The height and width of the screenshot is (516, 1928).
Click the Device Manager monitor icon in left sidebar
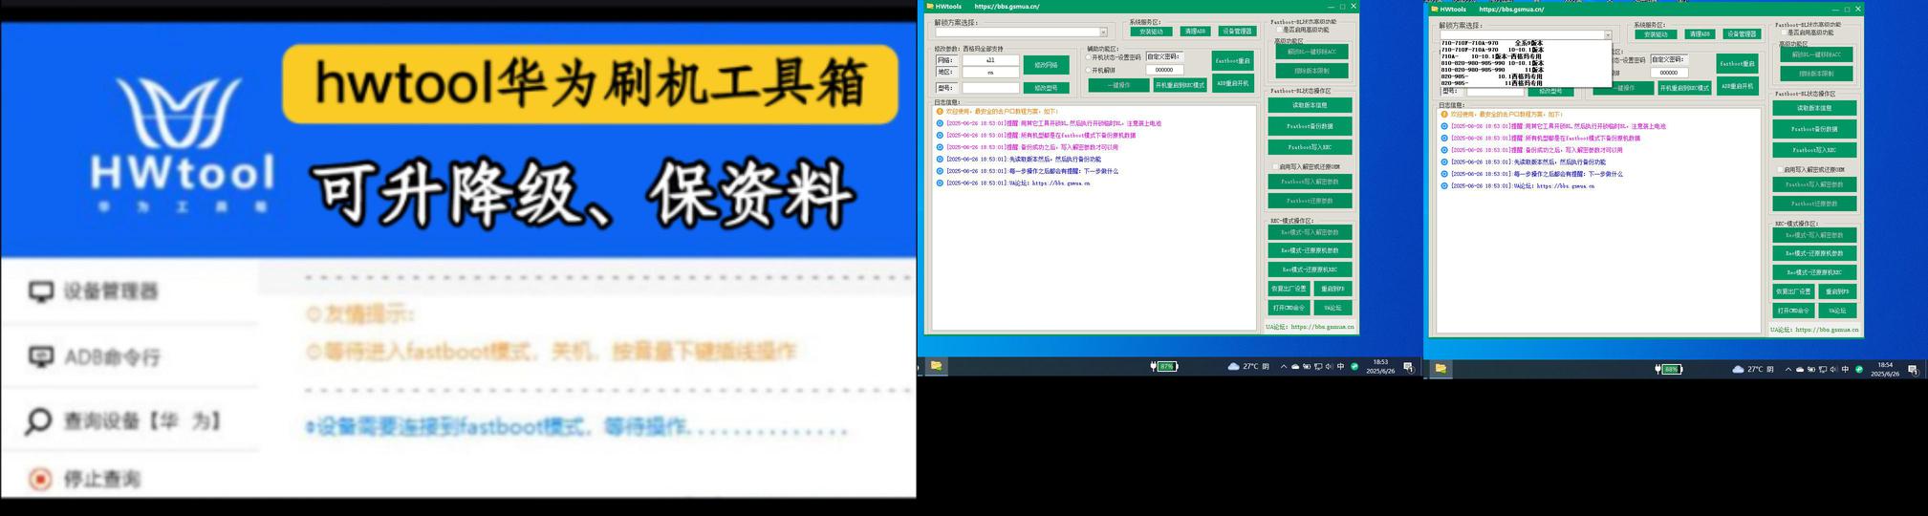[x=41, y=291]
